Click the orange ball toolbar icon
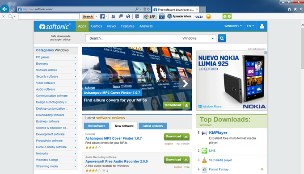 [208, 17]
